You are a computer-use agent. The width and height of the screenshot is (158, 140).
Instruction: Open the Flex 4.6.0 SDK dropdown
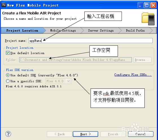58,81
